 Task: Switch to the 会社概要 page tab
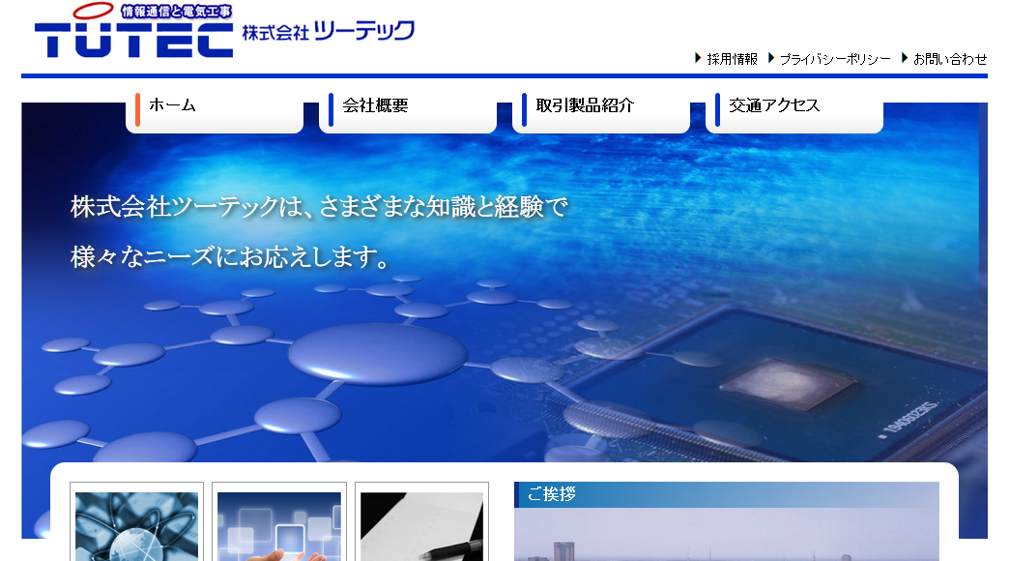point(377,106)
